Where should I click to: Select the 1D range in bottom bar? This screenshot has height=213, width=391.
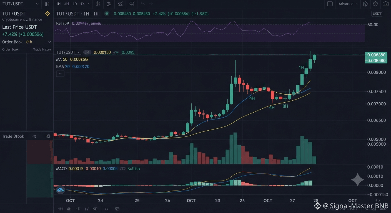click(x=78, y=209)
